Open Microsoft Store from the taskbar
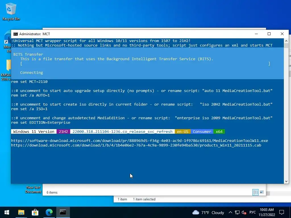 pos(35,212)
